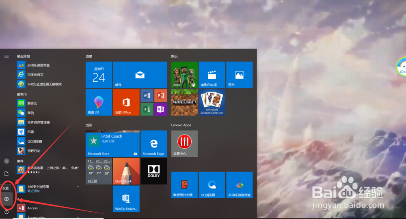
Task: Open the Fitbit Coach Store tile
Action: (x=112, y=143)
